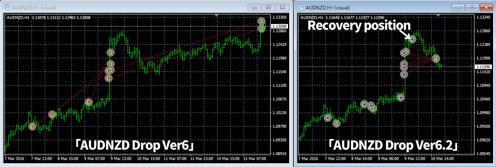
Task: Click price level 1.12420 on left chart axis
Action: point(279,45)
